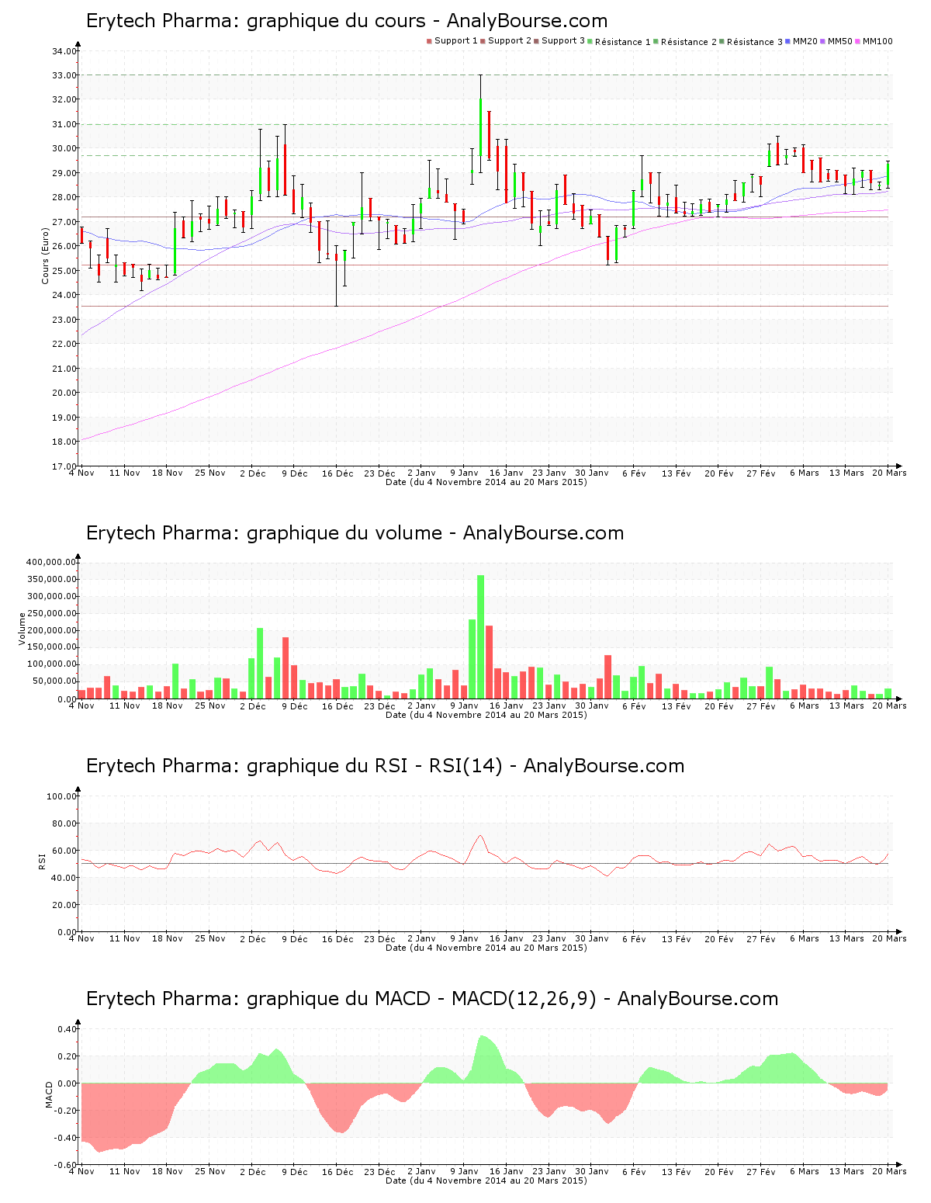Viewport: 931px width, 1203px height.
Task: Click the Résistance 3 legend label
Action: [x=754, y=42]
